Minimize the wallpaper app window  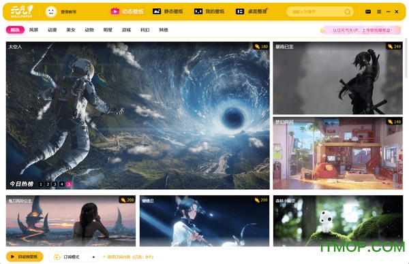point(388,12)
